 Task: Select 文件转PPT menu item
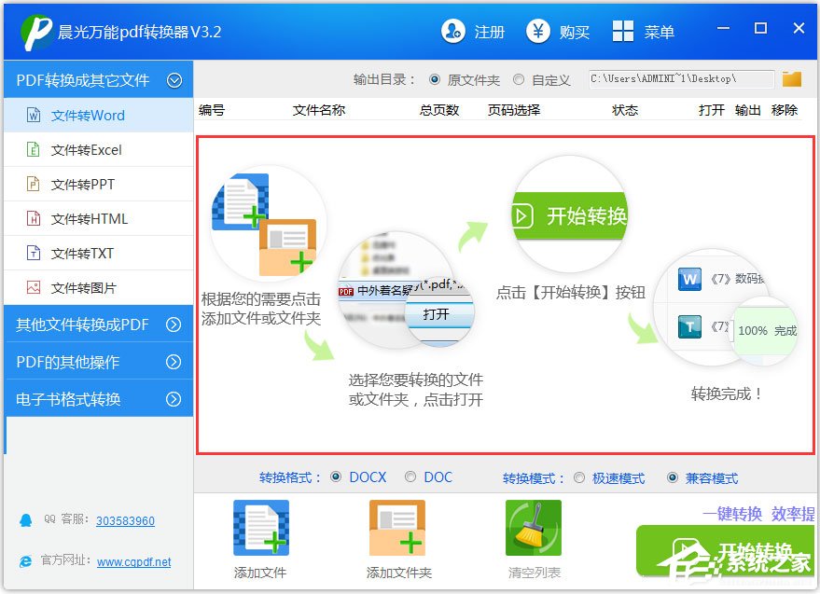pyautogui.click(x=98, y=184)
